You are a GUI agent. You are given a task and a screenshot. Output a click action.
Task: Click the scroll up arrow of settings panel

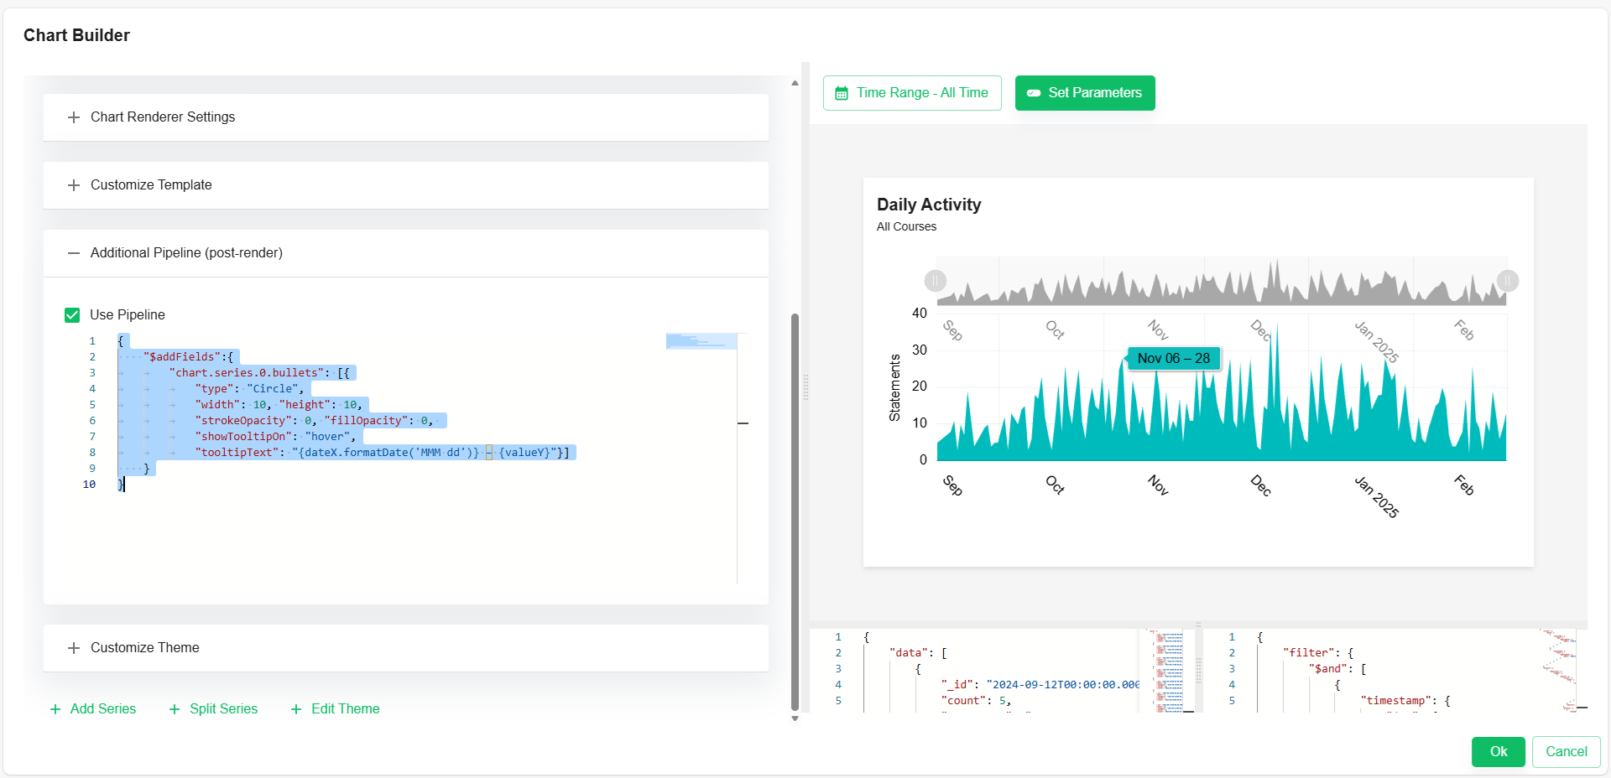(x=795, y=83)
